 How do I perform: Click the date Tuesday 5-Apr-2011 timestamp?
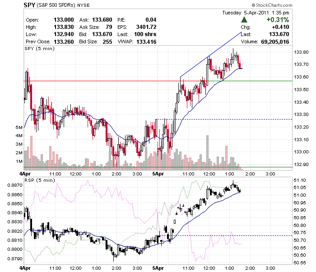click(256, 13)
